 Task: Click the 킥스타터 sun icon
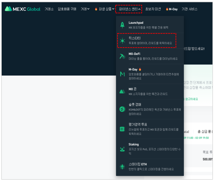point(122,41)
